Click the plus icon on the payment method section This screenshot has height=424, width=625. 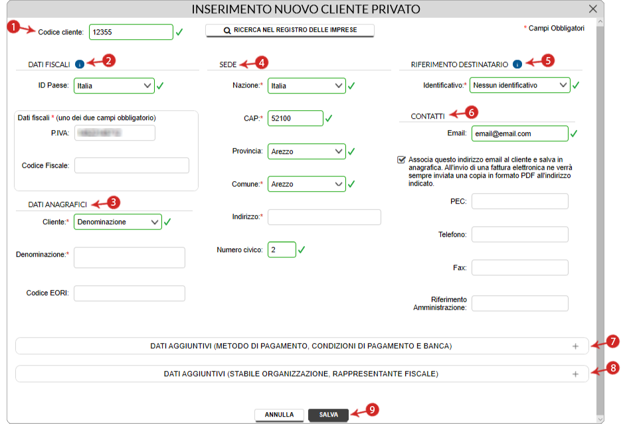[575, 346]
